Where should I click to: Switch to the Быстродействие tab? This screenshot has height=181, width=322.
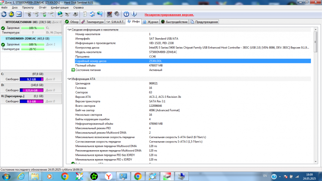click(x=174, y=22)
